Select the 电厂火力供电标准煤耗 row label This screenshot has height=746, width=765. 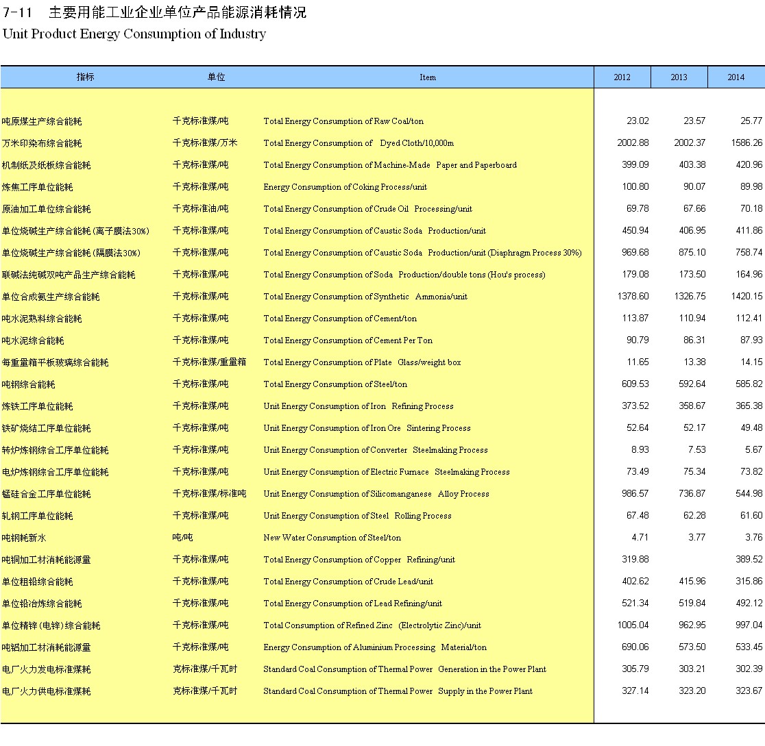click(46, 691)
